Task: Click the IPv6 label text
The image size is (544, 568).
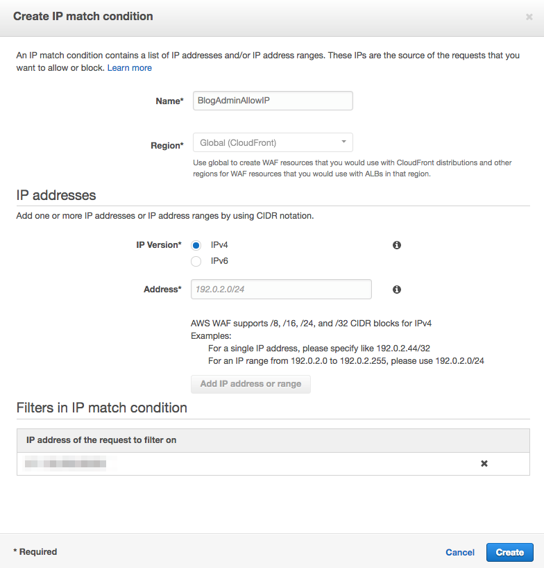Action: (219, 261)
